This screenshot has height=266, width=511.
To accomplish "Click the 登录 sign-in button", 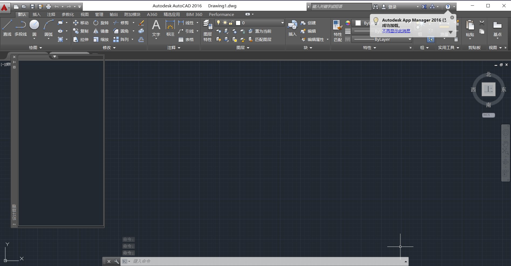I will tap(389, 7).
